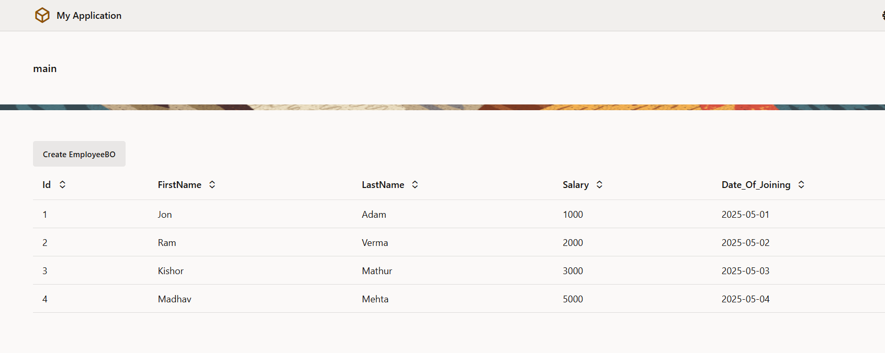Click the My Application cube logo
The height and width of the screenshot is (353, 885).
tap(42, 15)
